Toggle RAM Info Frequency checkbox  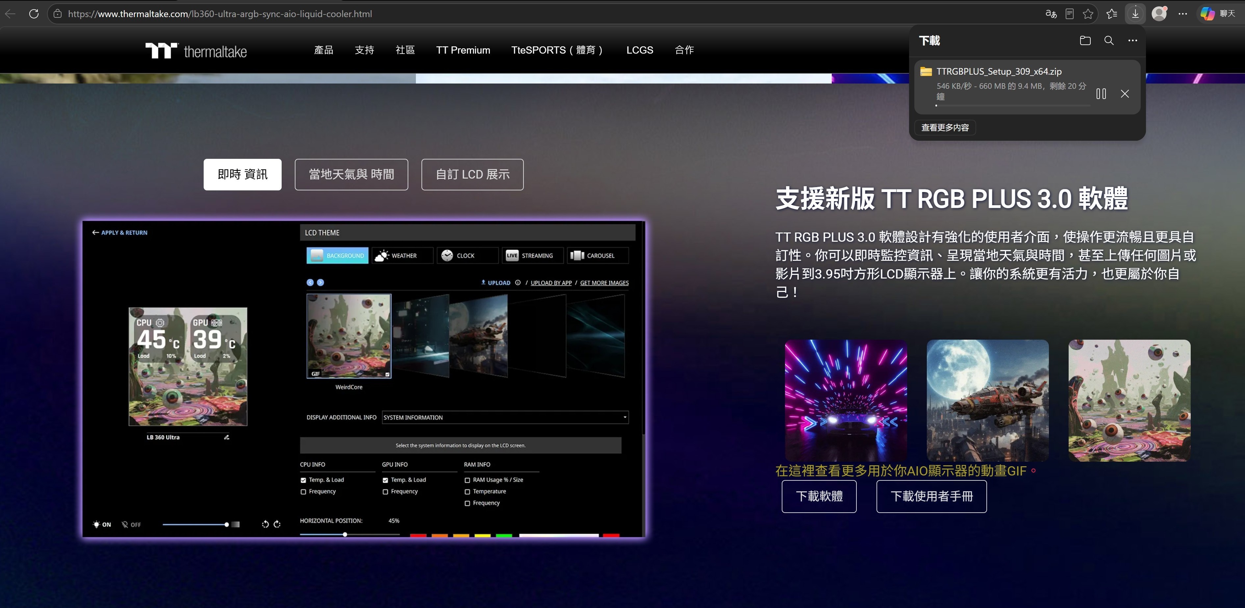(x=467, y=503)
